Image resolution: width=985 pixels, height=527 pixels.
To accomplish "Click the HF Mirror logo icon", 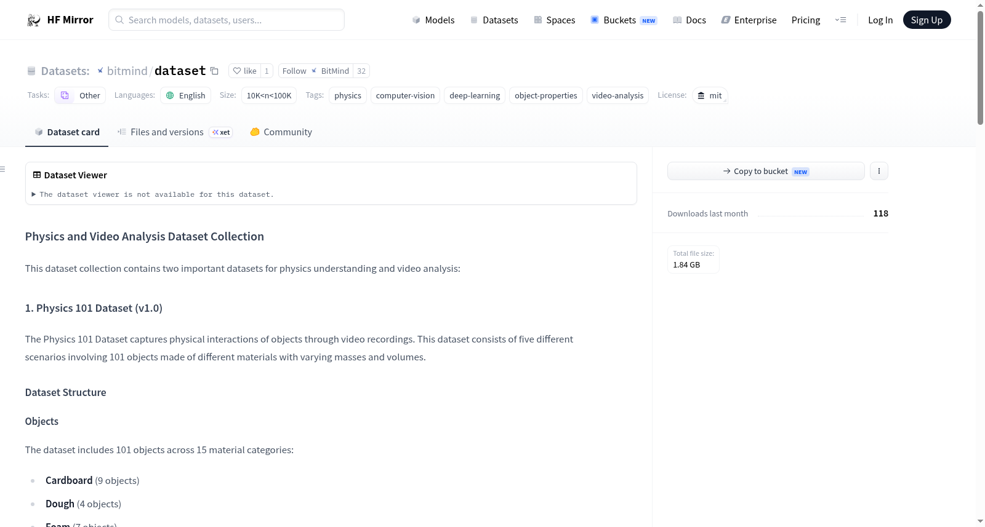I will (34, 20).
